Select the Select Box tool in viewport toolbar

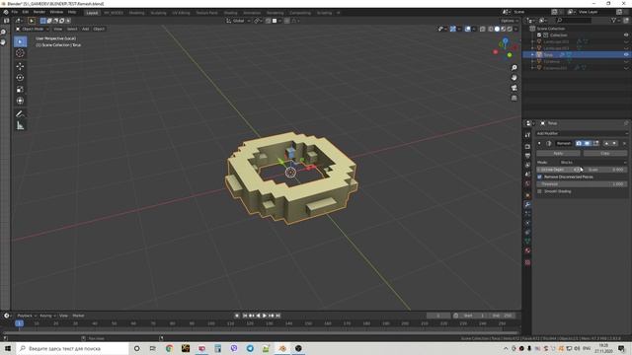coord(20,41)
